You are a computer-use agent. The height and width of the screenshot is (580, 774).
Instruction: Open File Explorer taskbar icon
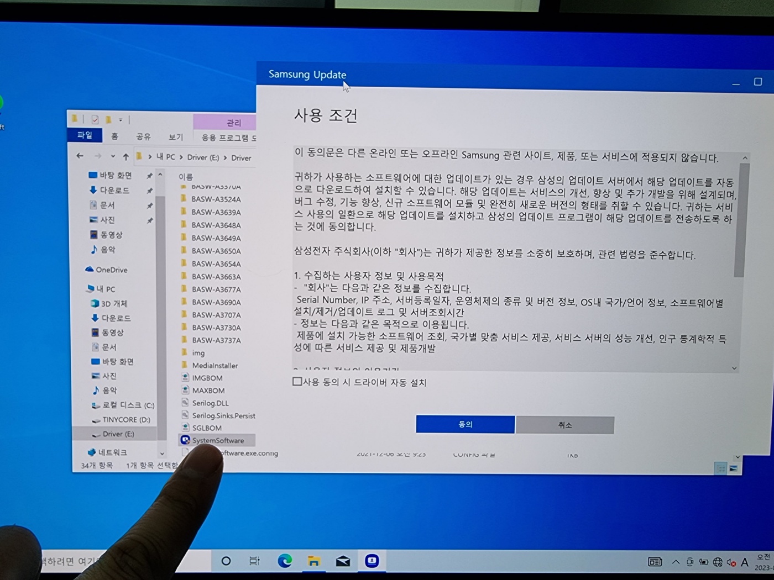pos(313,561)
